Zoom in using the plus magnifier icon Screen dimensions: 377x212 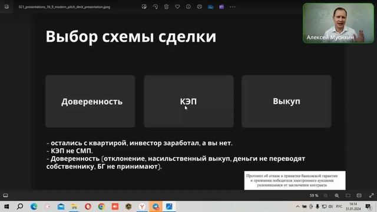tap(337, 196)
